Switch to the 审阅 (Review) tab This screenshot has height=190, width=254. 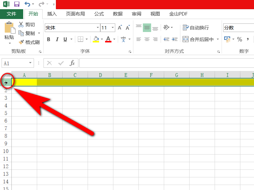tap(137, 14)
